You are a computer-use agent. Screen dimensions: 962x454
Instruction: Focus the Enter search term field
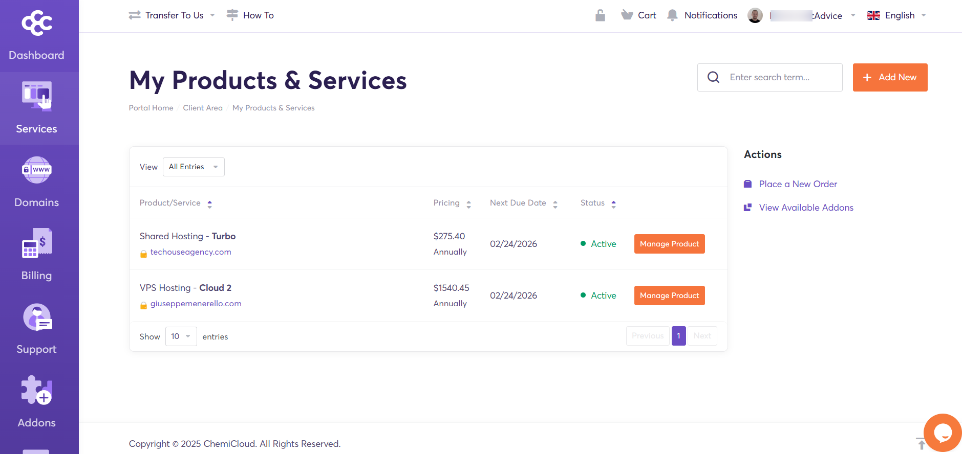pyautogui.click(x=769, y=77)
